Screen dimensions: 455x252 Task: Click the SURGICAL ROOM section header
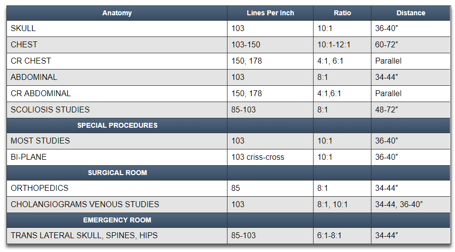(117, 173)
